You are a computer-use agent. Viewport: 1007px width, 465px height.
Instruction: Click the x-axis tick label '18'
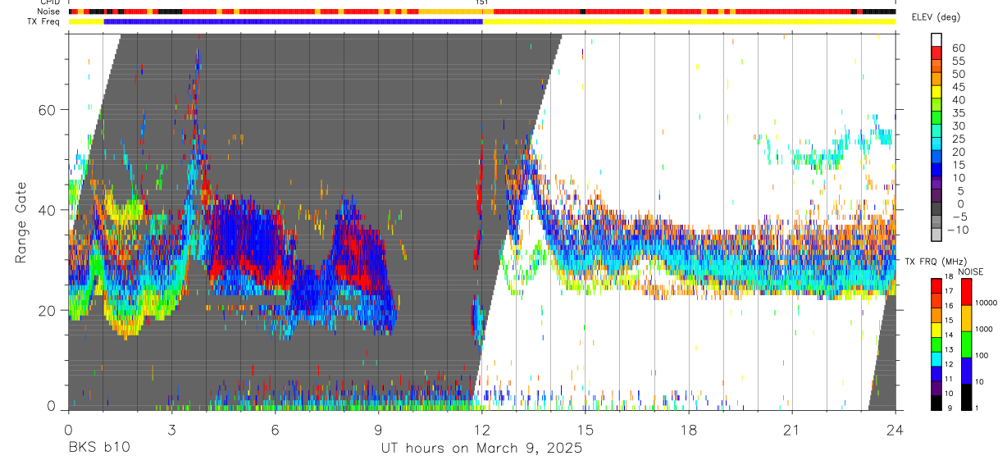click(689, 430)
